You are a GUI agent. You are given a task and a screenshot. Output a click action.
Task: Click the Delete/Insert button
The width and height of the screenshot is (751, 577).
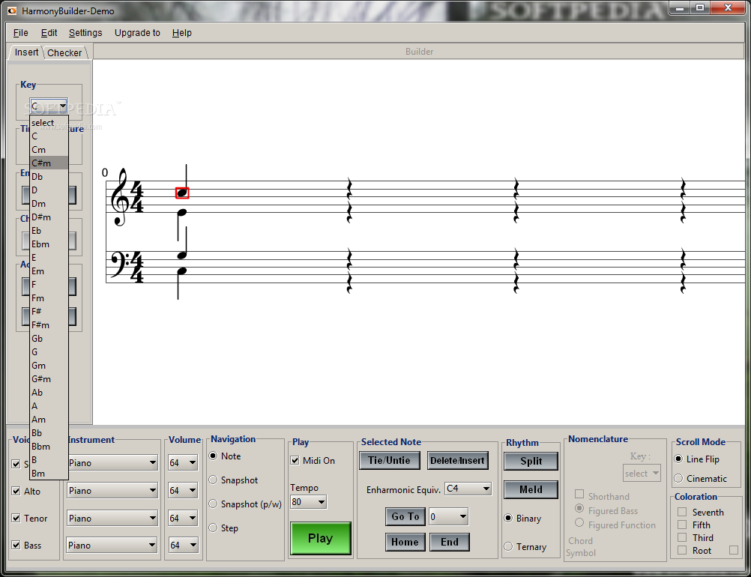(457, 461)
